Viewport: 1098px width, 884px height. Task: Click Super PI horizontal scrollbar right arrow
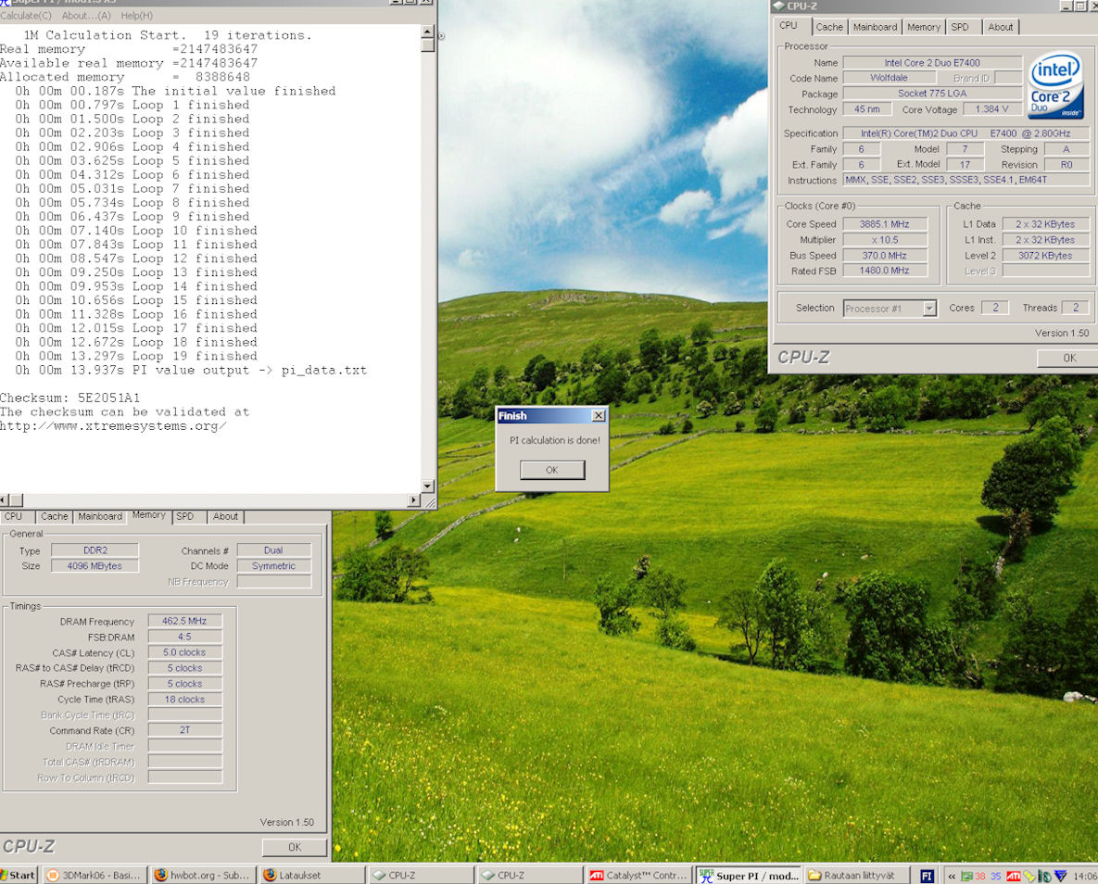(x=413, y=500)
